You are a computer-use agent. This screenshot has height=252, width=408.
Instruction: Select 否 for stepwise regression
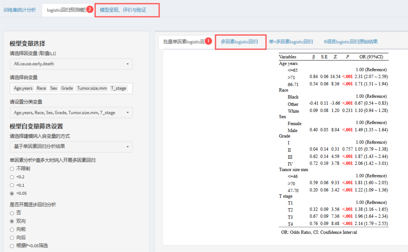(12, 213)
